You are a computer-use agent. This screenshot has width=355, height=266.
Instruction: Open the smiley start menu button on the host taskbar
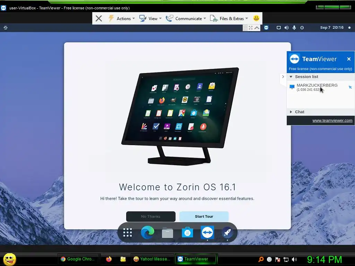[10, 259]
